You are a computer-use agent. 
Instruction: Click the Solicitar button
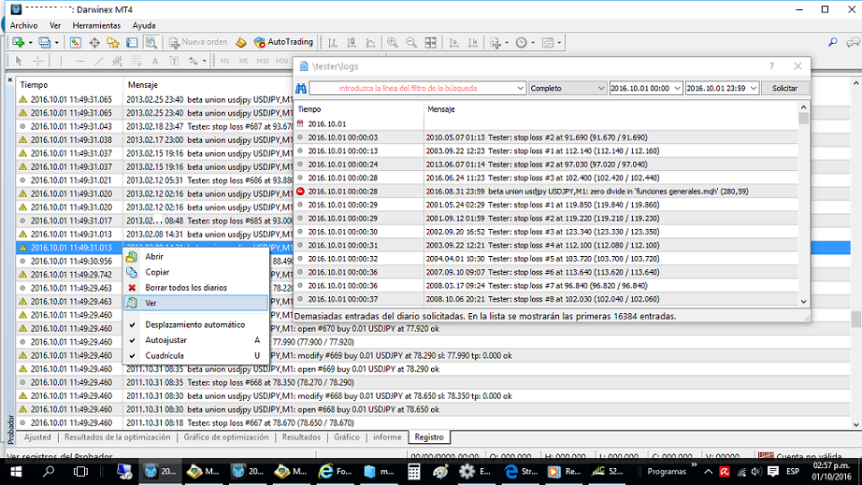click(784, 88)
